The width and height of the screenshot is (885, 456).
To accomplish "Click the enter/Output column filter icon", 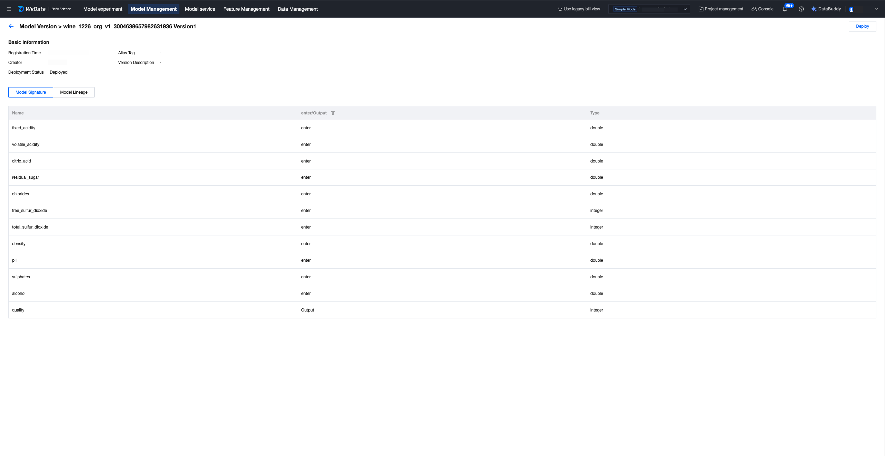I will click(x=333, y=113).
